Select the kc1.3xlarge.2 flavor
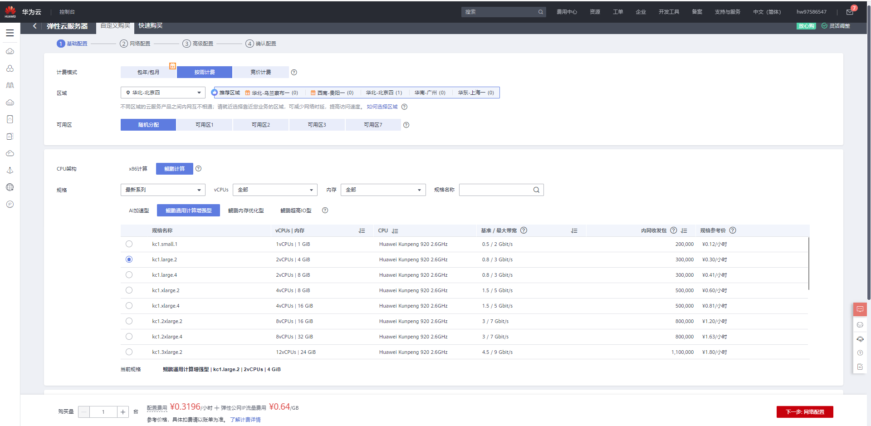Screen dimensions: 871x426 click(129, 352)
